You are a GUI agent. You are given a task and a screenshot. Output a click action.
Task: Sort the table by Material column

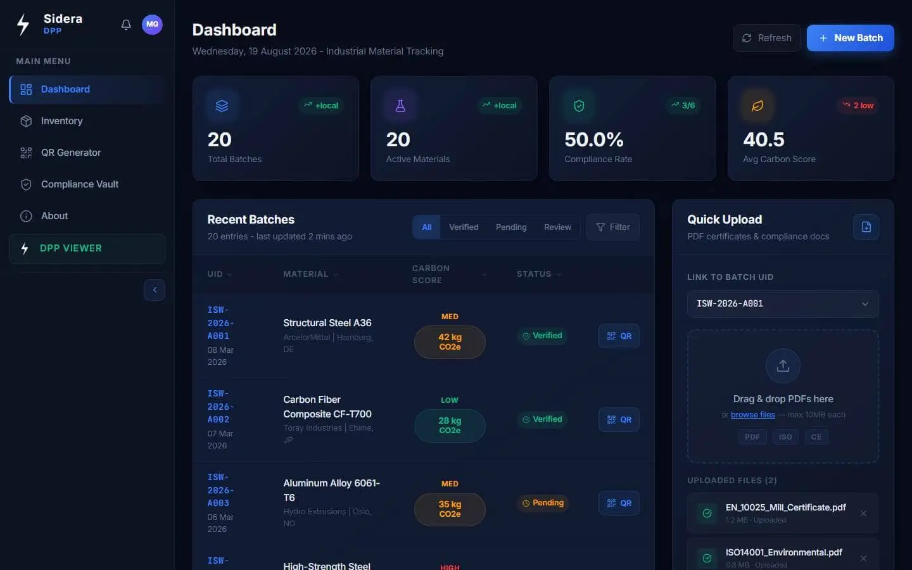[x=310, y=274]
